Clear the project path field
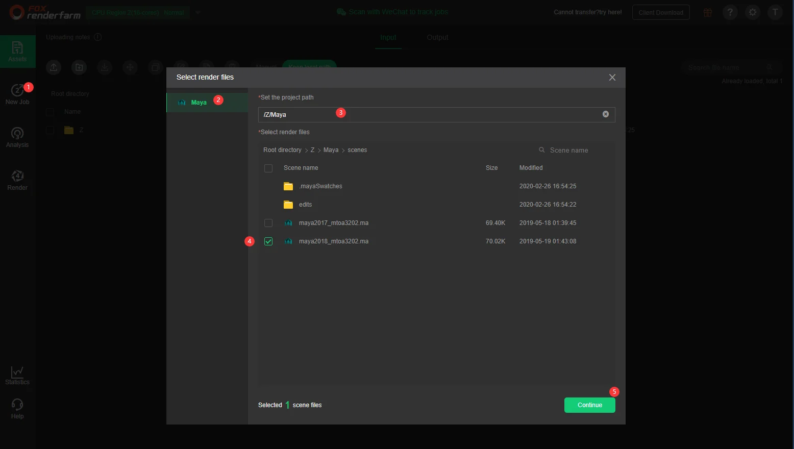The height and width of the screenshot is (449, 794). 606,114
